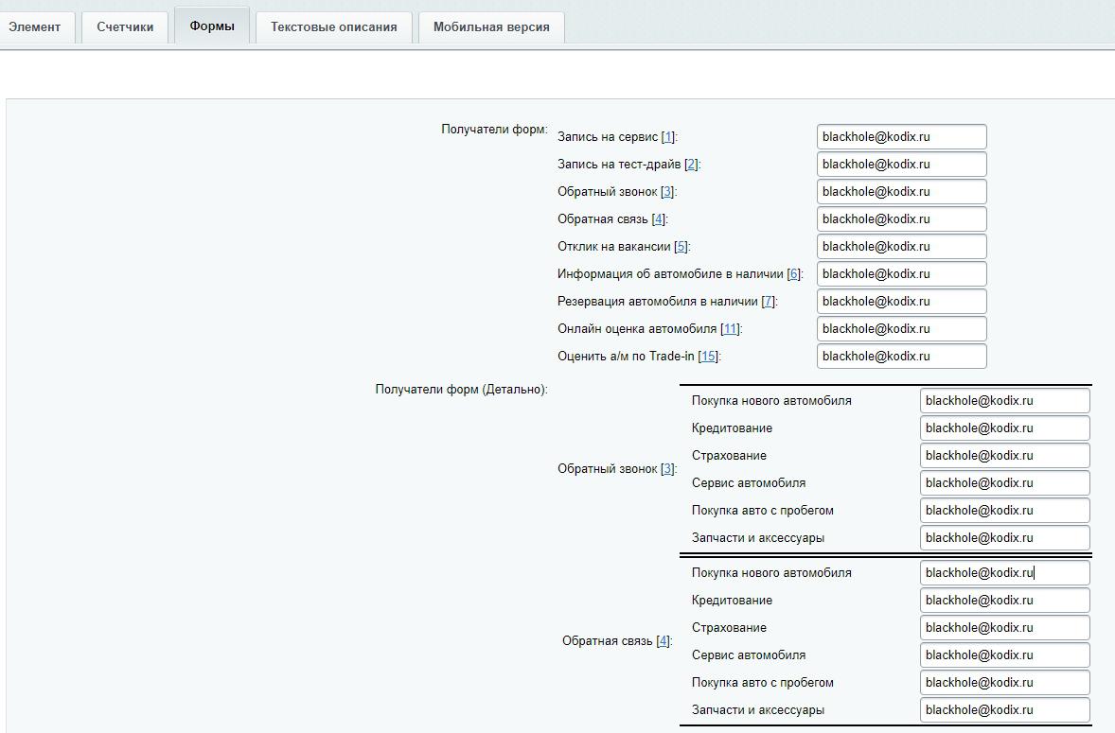
Task: Focus email field for Запись на тест-драйв
Action: click(902, 164)
